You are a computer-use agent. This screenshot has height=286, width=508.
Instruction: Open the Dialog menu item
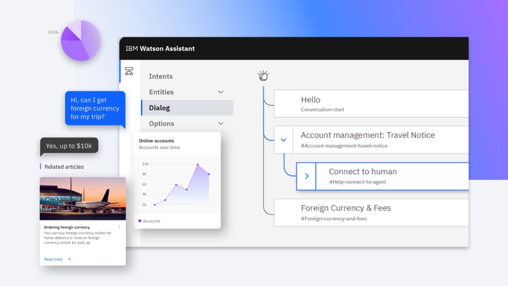pos(187,108)
